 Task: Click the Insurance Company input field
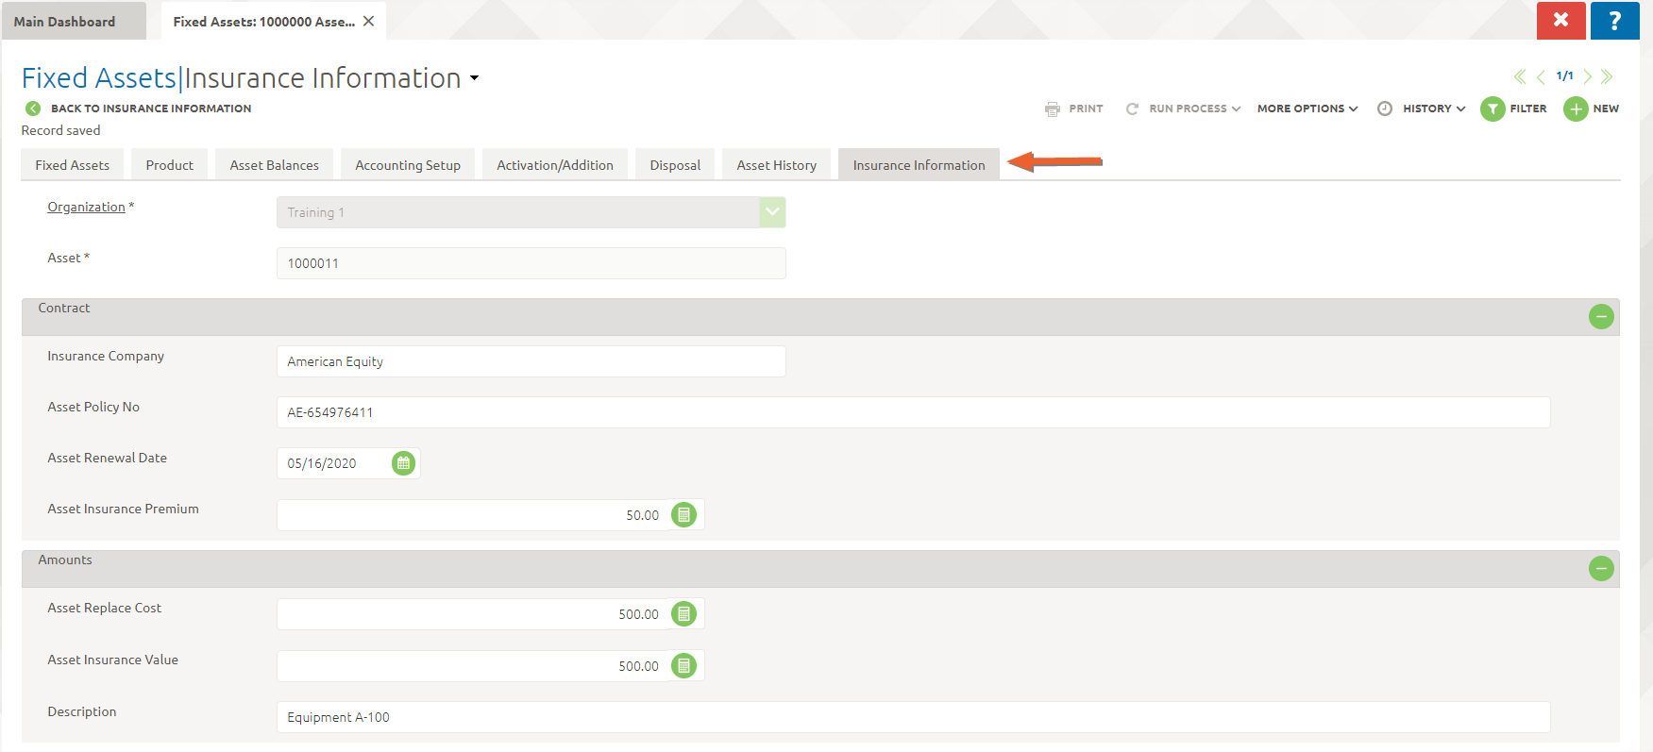(x=531, y=361)
